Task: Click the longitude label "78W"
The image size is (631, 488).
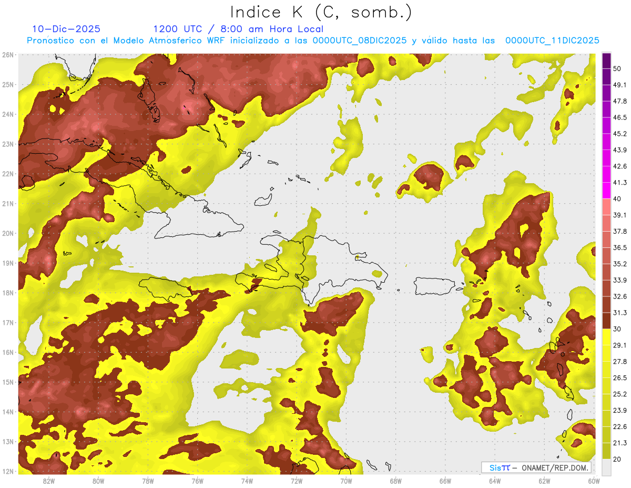Action: [x=148, y=481]
